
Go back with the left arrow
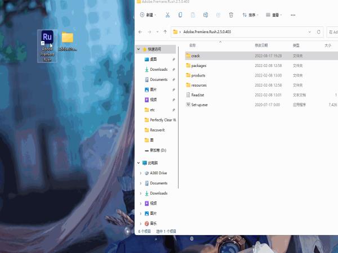coord(140,32)
